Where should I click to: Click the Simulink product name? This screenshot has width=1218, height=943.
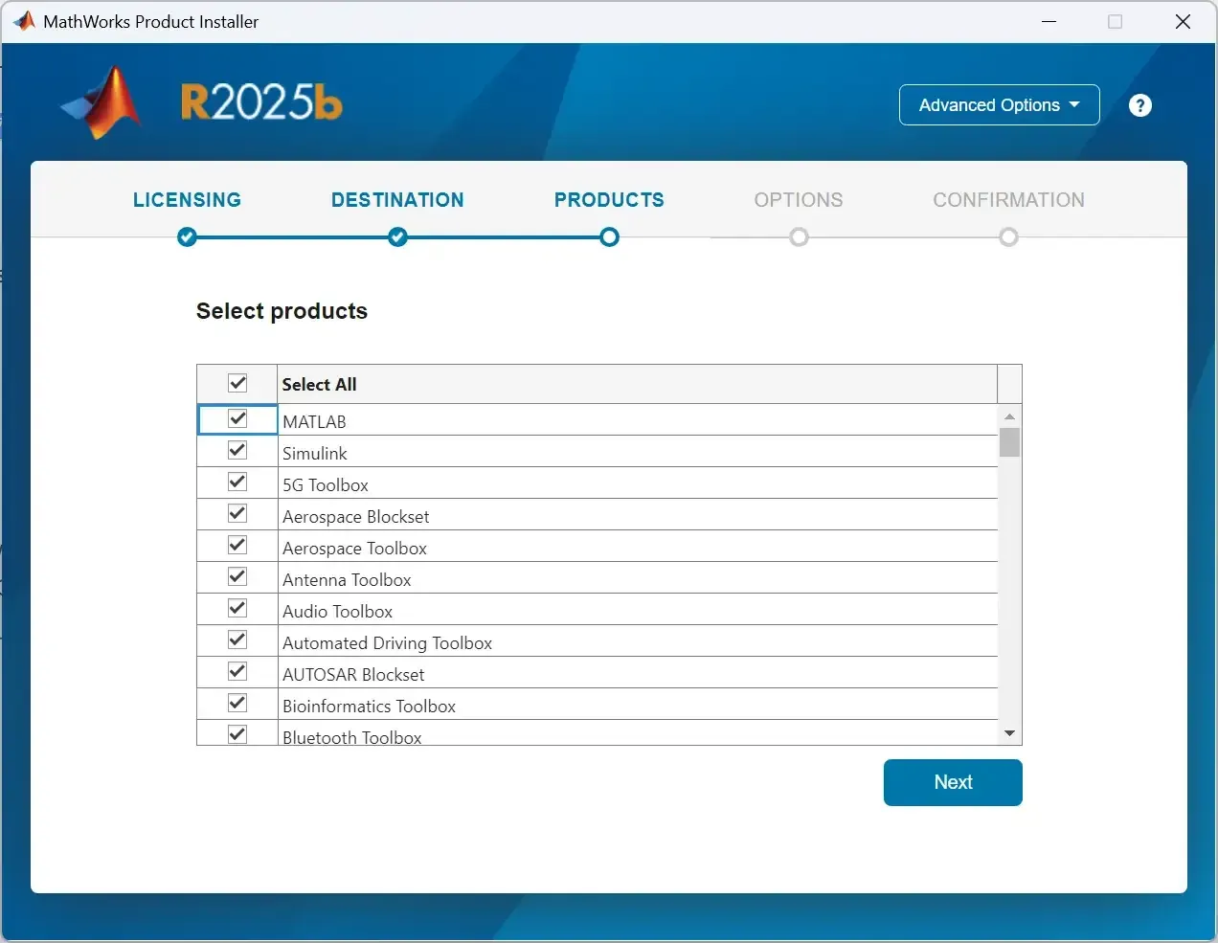(314, 453)
